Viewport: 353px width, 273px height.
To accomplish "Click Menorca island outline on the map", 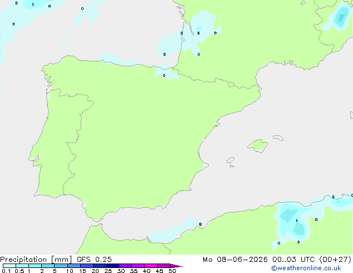I will tap(278, 138).
